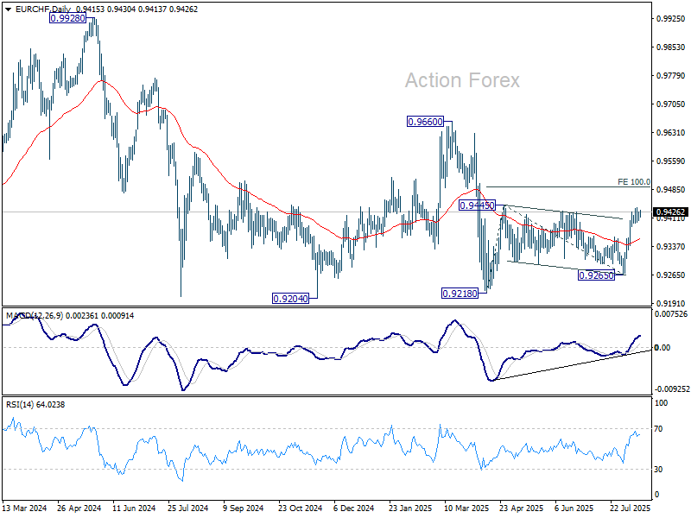Viewport: 691px width, 518px height.
Task: Select the 0.94450 price label
Action: click(x=477, y=205)
